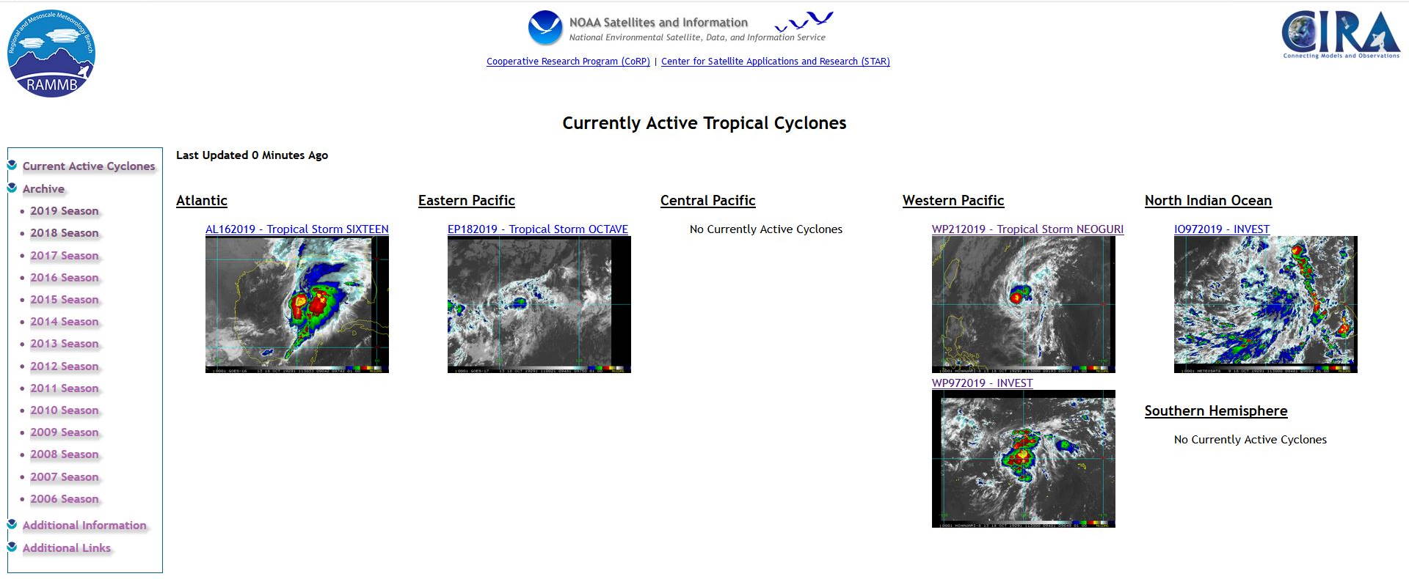This screenshot has width=1409, height=579.
Task: Open the IO972019 INVEST link
Action: (x=1222, y=229)
